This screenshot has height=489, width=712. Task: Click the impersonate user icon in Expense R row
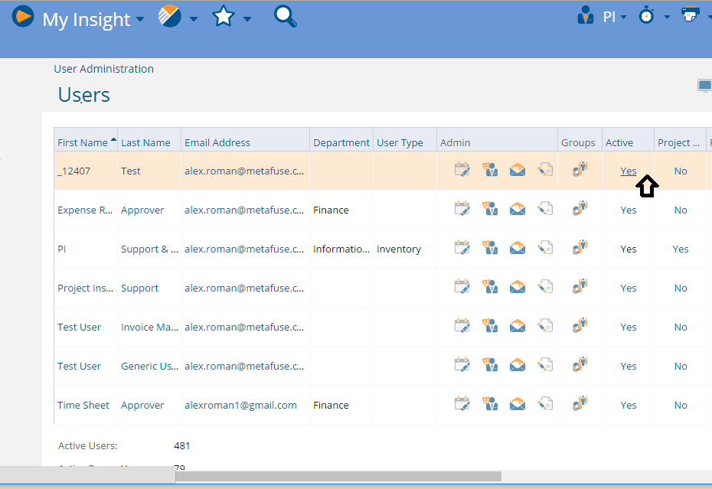coord(490,208)
